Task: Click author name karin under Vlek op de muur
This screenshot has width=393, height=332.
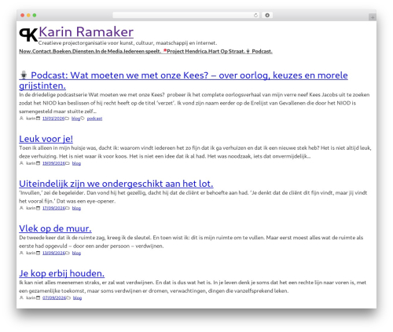Action: (31, 253)
